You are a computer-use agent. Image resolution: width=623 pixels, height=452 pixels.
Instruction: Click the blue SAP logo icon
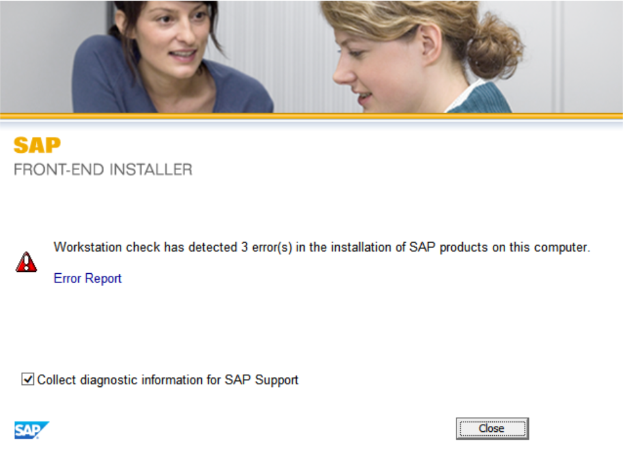pos(32,430)
